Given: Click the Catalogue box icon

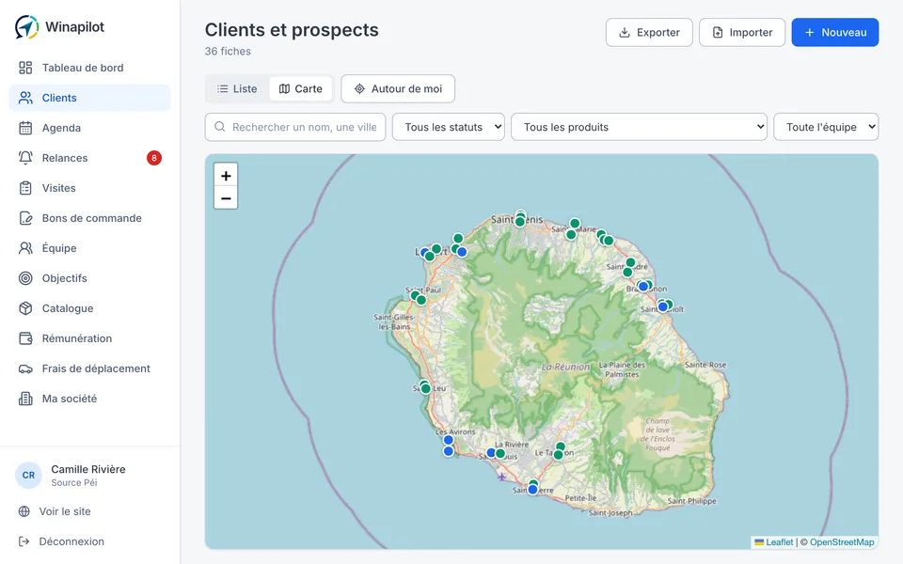Looking at the screenshot, I should [25, 308].
